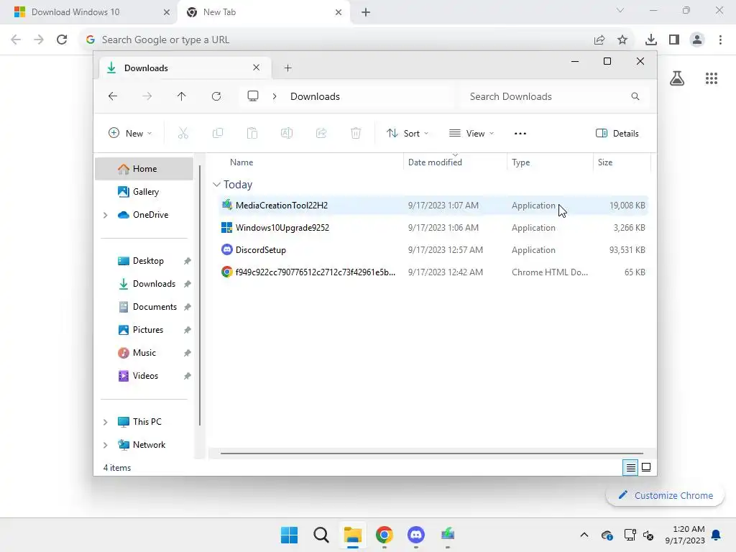Image resolution: width=736 pixels, height=552 pixels.
Task: Bookmark this tab with the star icon
Action: (622, 40)
